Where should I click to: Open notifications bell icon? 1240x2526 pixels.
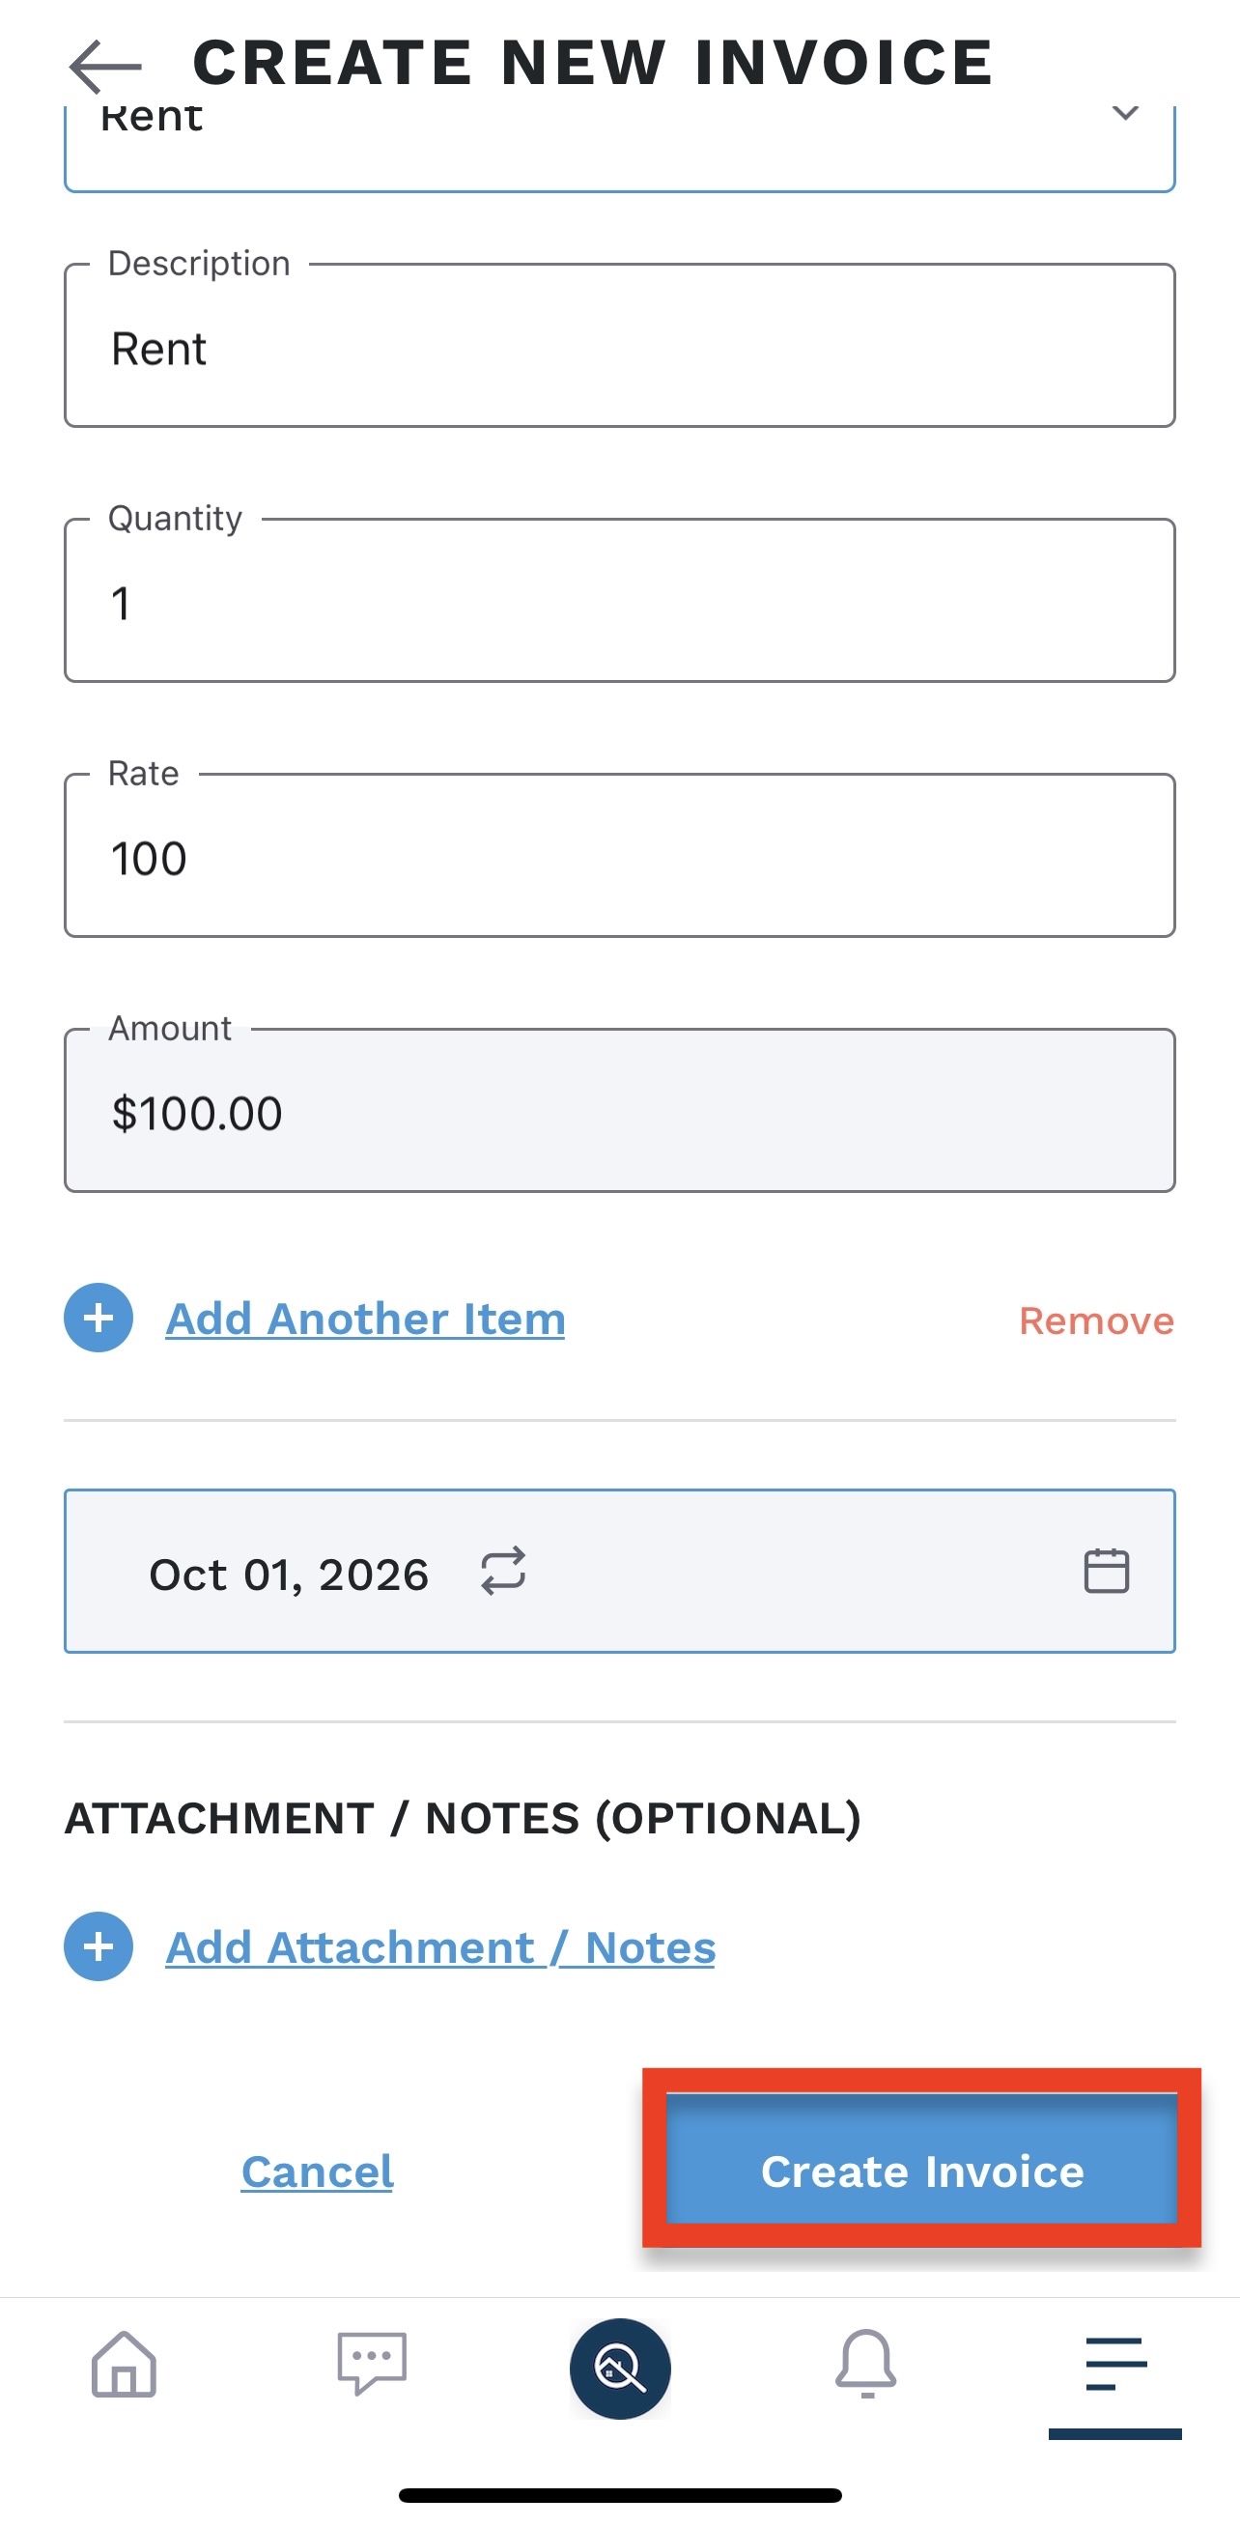click(865, 2365)
